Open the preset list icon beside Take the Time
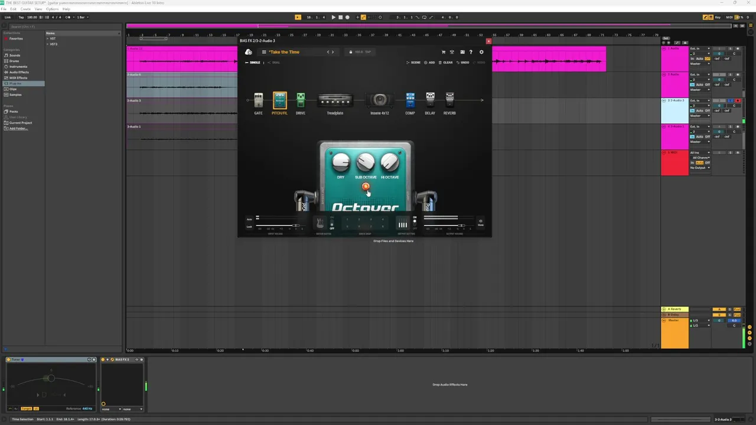Image resolution: width=756 pixels, height=425 pixels. 264,52
